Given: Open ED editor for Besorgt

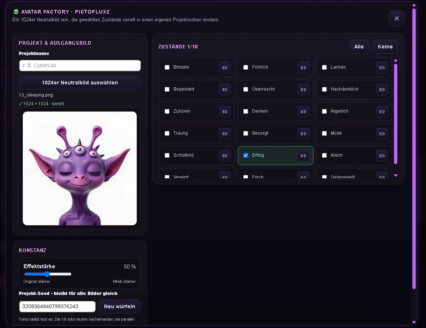Looking at the screenshot, I should click(304, 134).
